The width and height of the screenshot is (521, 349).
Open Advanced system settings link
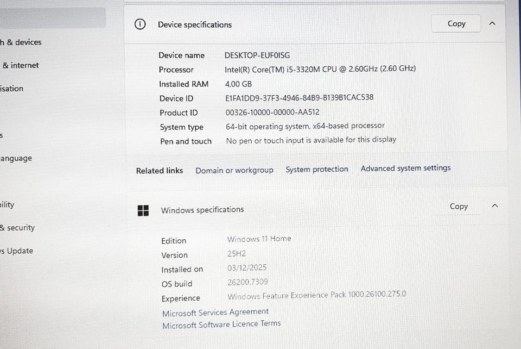406,168
